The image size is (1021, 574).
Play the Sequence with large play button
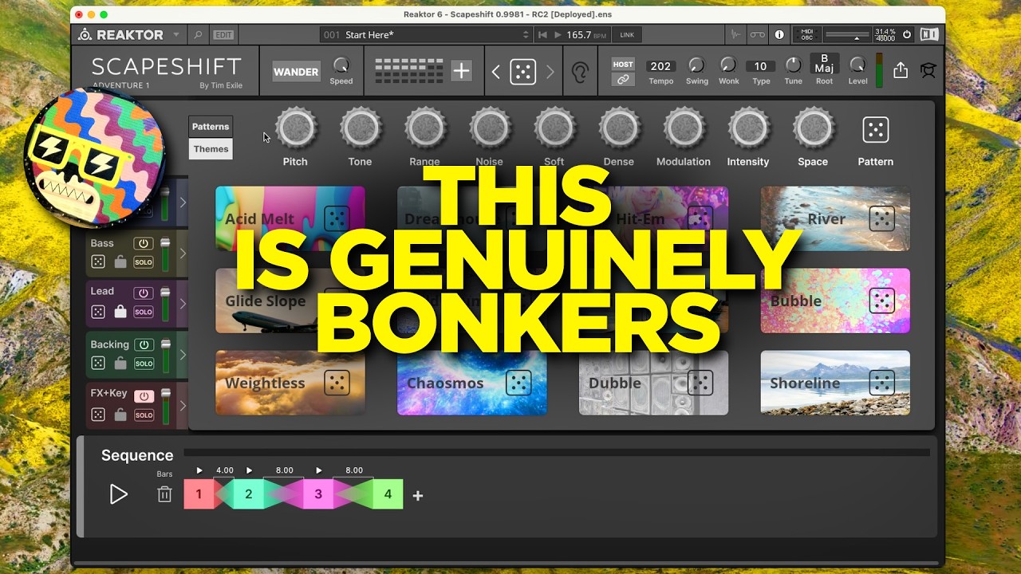click(x=118, y=494)
